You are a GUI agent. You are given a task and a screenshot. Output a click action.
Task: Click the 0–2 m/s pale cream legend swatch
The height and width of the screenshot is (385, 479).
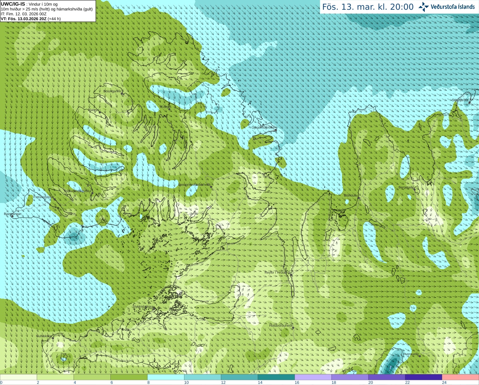click(18, 377)
